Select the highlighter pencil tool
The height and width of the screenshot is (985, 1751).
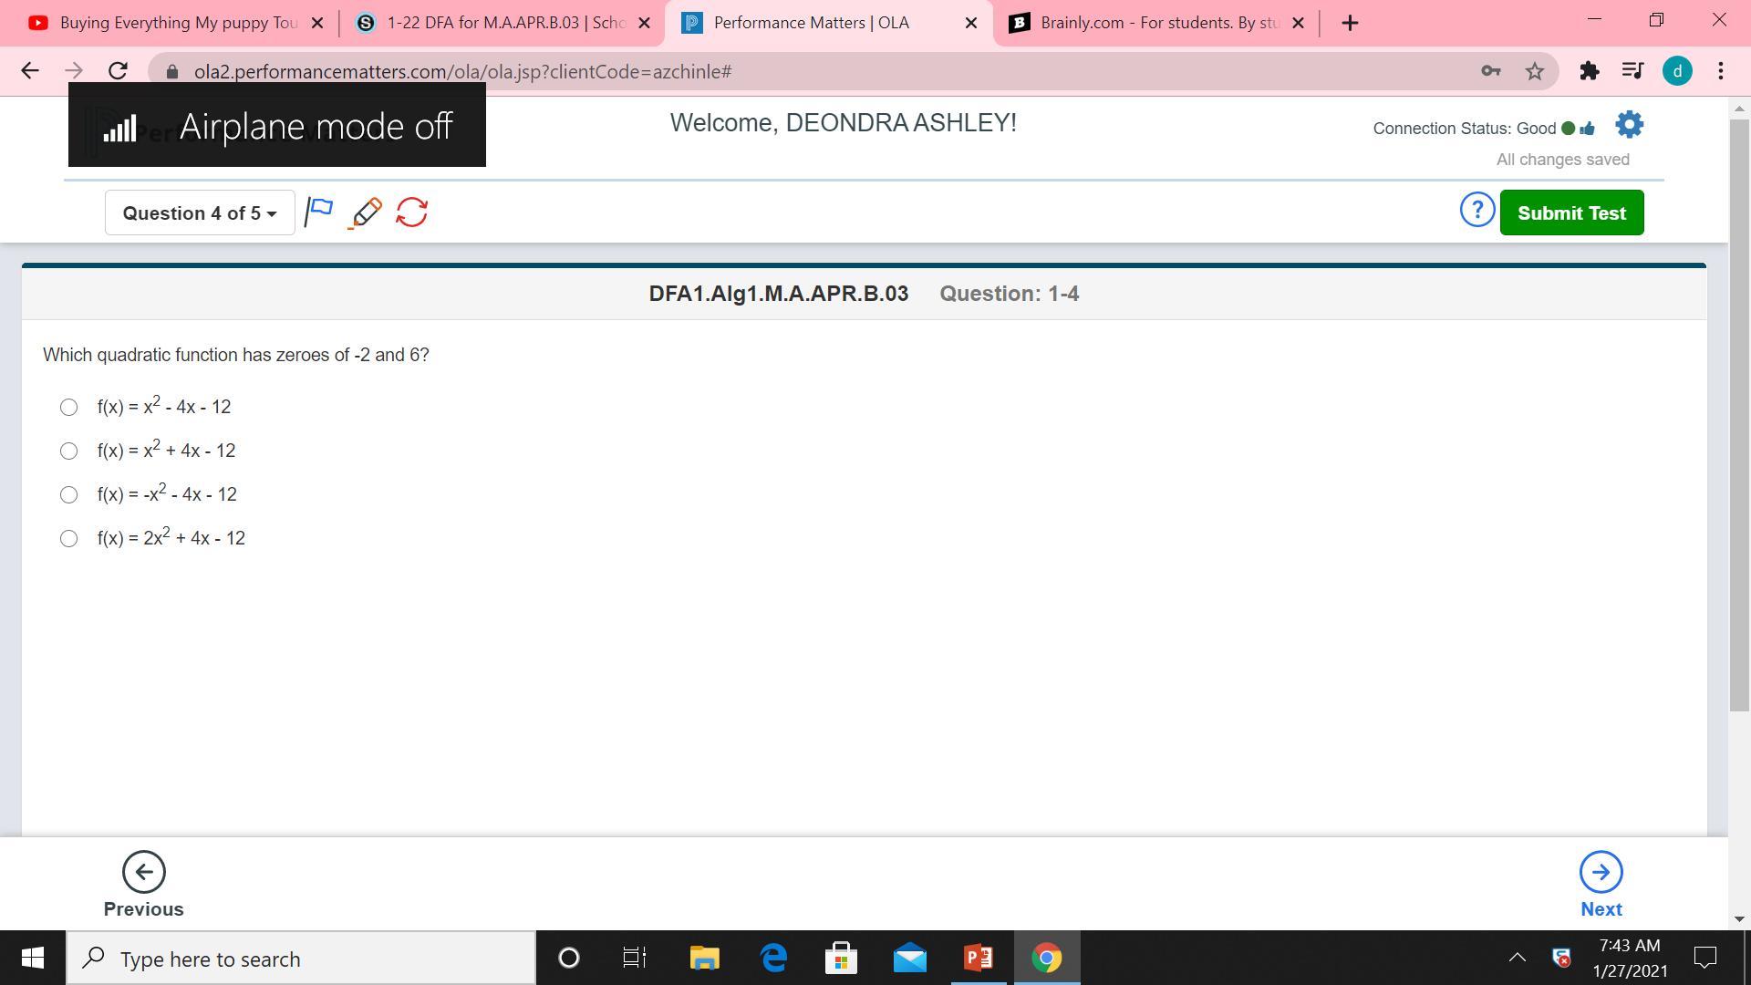point(366,213)
